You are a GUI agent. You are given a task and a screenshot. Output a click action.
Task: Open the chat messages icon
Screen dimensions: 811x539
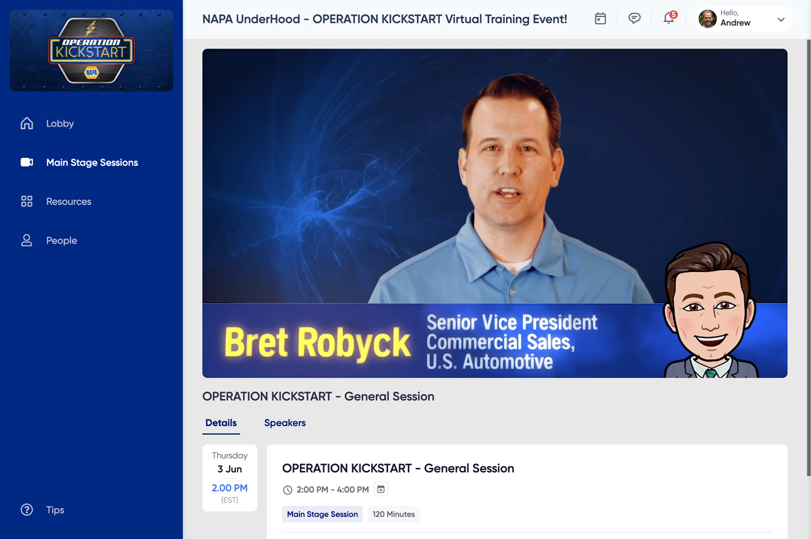click(634, 19)
